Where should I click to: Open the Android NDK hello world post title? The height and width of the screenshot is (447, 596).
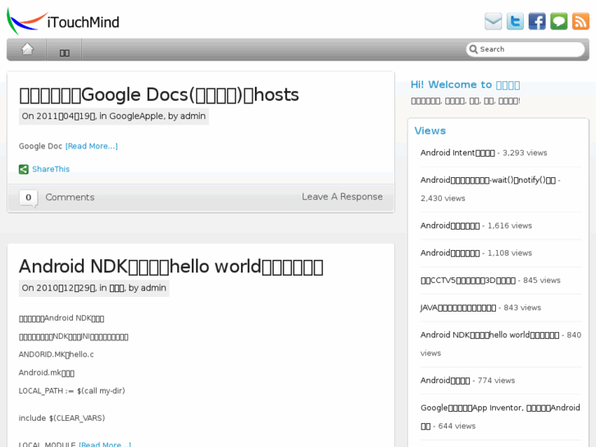[x=171, y=267]
